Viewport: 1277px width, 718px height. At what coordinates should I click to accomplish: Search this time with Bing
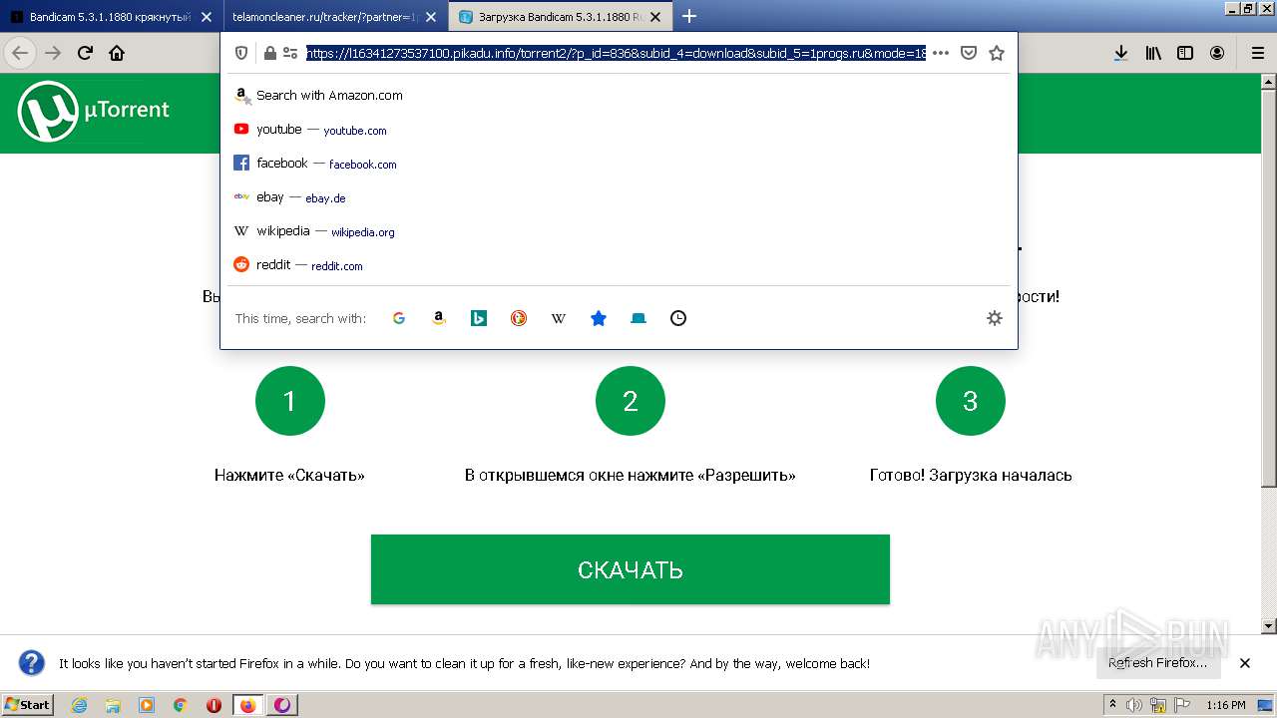pos(479,318)
